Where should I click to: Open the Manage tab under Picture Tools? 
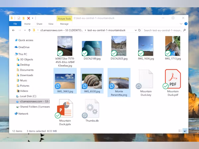[x=64, y=24]
